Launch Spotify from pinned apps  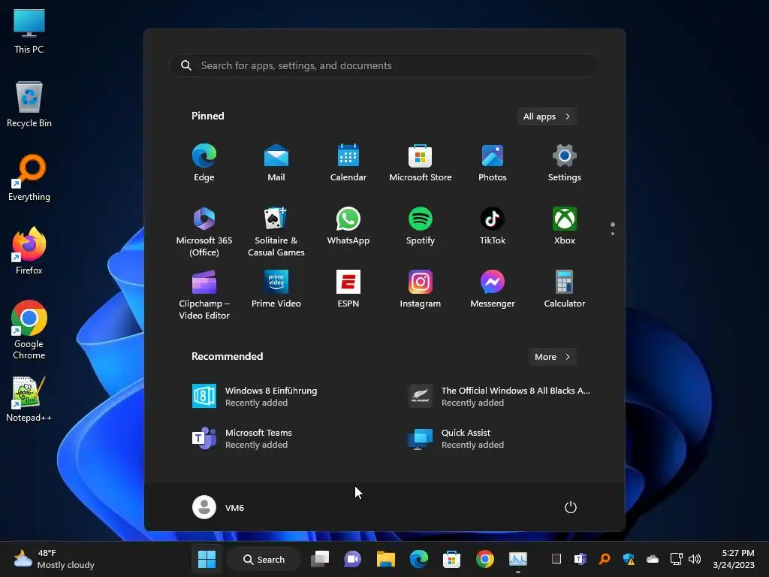pos(421,226)
